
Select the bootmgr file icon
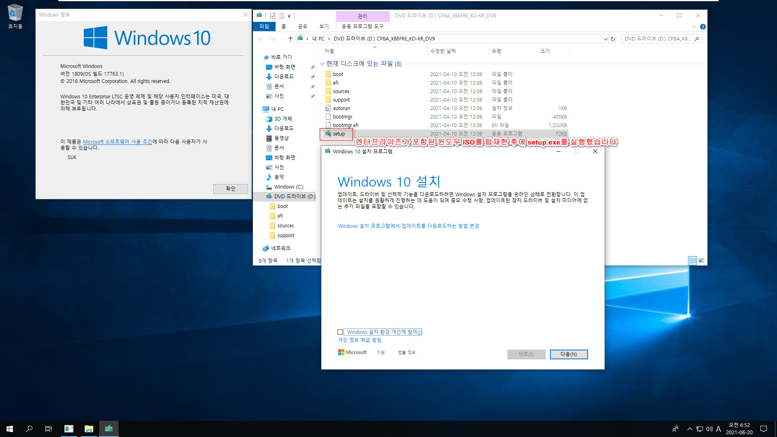(x=328, y=117)
